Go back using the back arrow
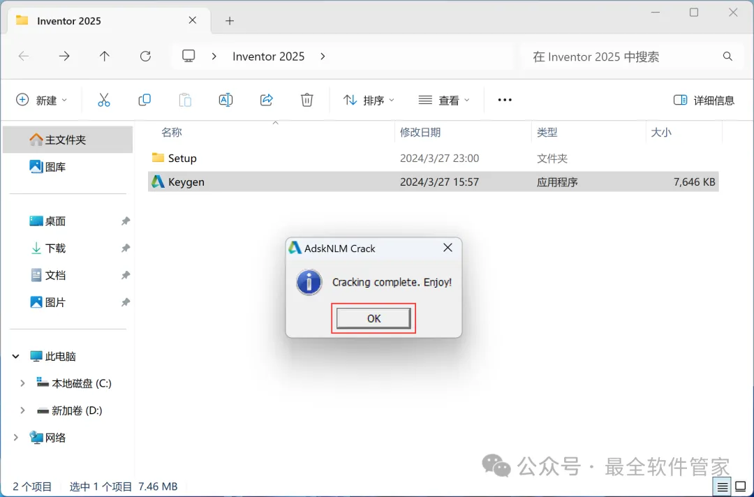 click(24, 57)
